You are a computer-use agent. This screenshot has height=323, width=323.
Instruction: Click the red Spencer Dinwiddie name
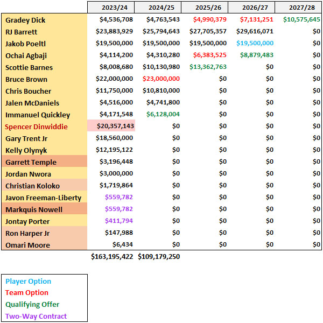coord(36,127)
